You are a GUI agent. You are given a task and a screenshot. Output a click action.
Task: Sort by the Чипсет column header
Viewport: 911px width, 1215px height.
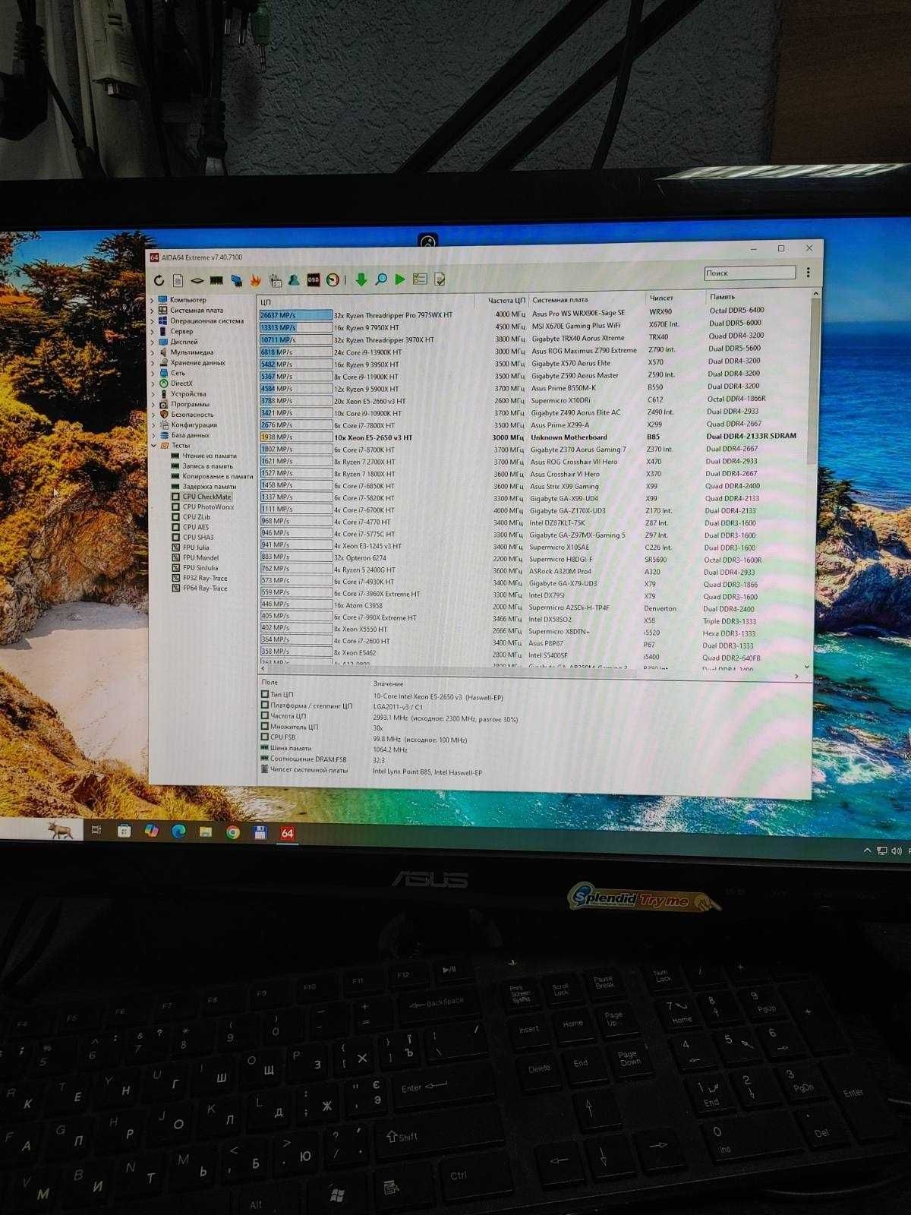pyautogui.click(x=676, y=298)
